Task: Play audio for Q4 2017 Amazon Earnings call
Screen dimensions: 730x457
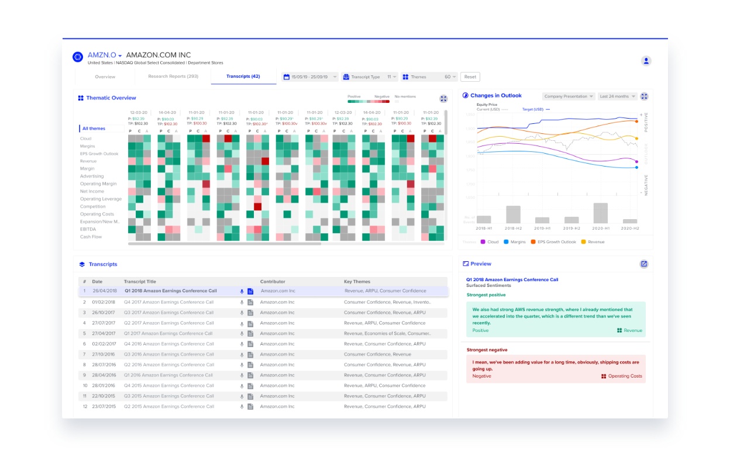Action: click(242, 302)
